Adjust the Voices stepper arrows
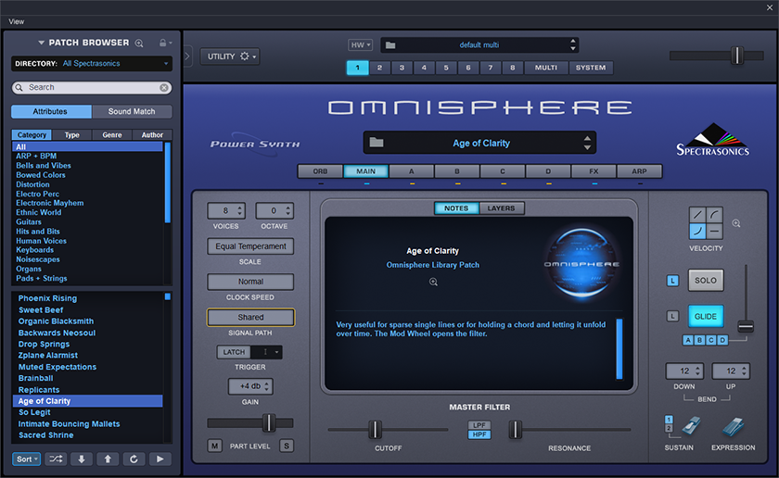Image resolution: width=779 pixels, height=478 pixels. [x=240, y=210]
